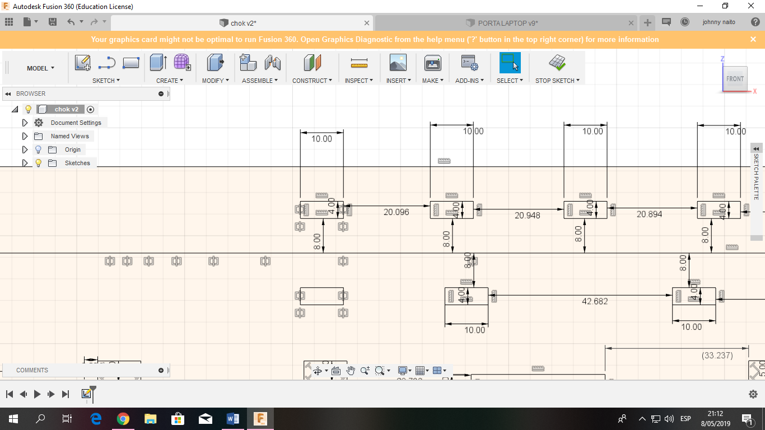Expand the Sketches folder node
Image resolution: width=765 pixels, height=430 pixels.
coord(25,163)
